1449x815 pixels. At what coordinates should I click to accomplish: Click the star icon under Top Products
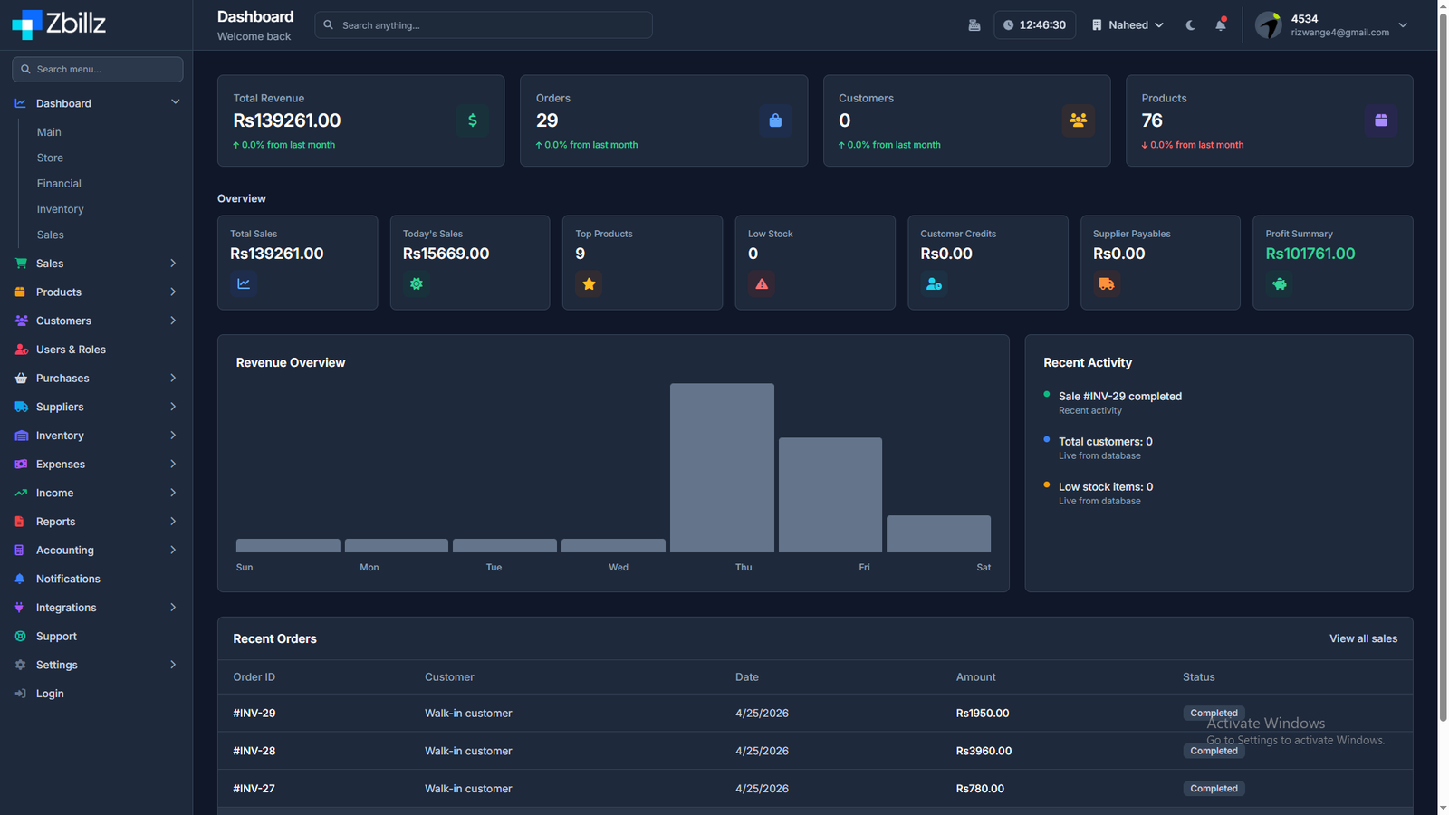589,284
